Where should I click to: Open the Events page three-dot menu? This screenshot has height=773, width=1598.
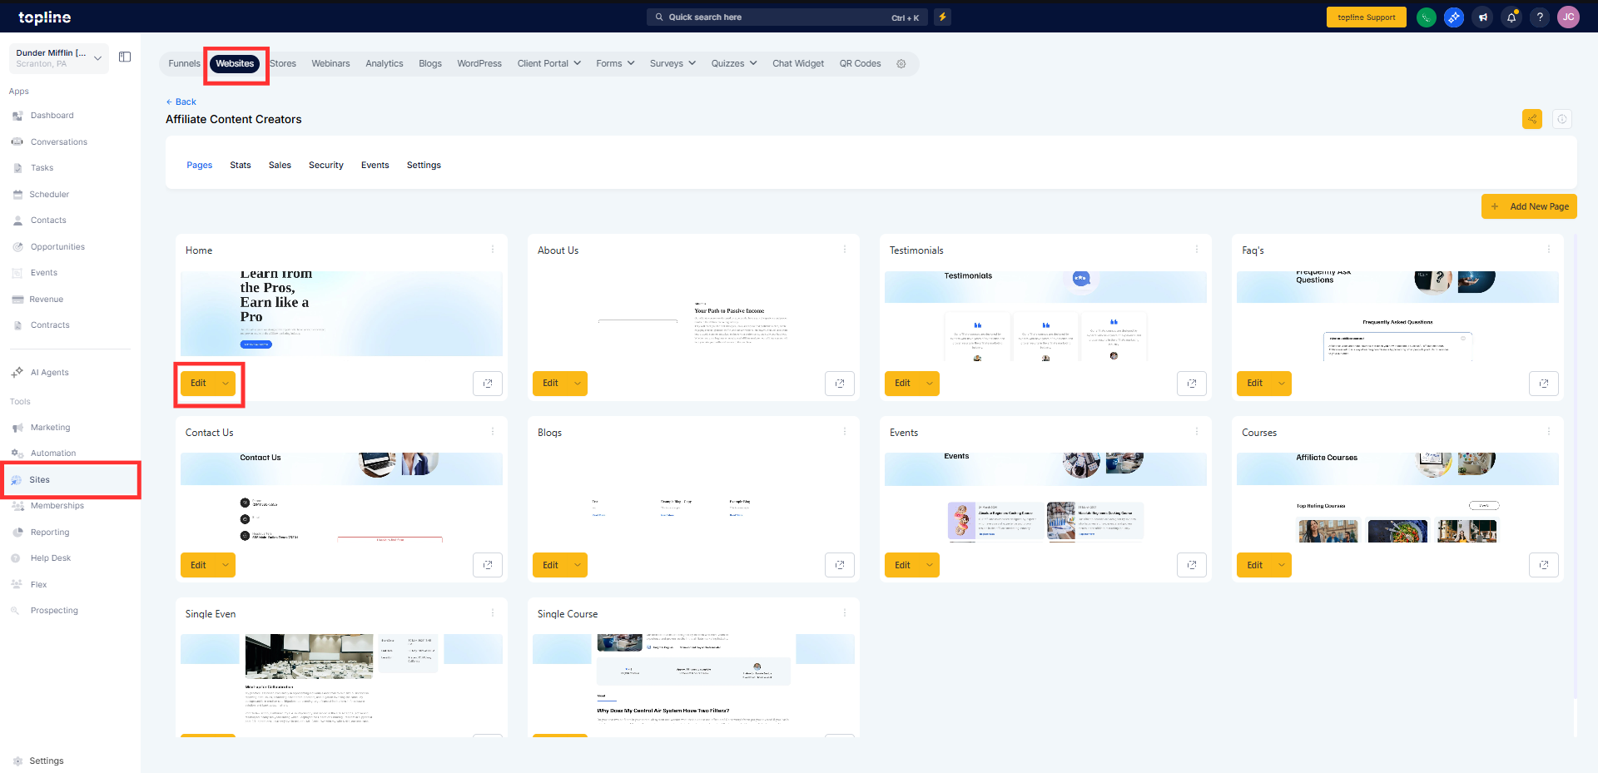coord(1197,432)
